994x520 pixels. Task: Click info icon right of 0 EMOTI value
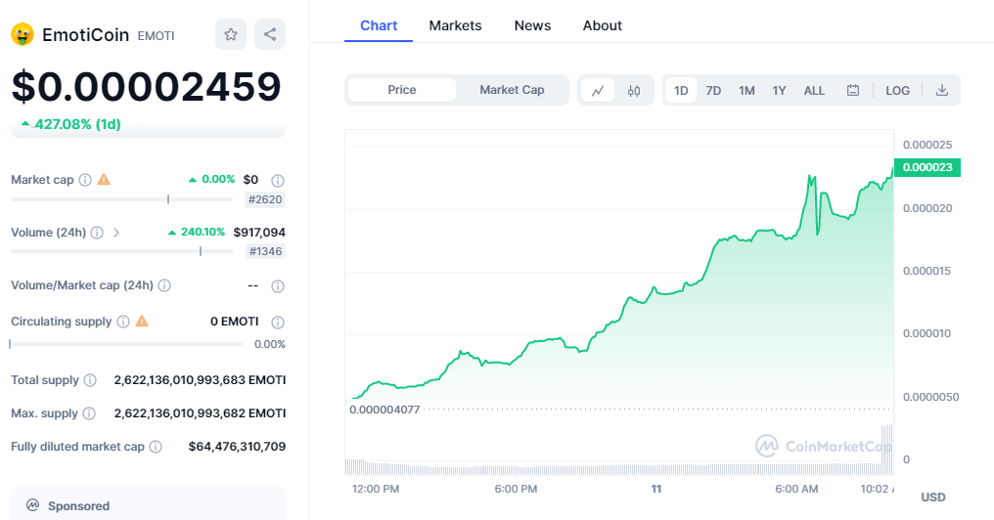point(278,323)
